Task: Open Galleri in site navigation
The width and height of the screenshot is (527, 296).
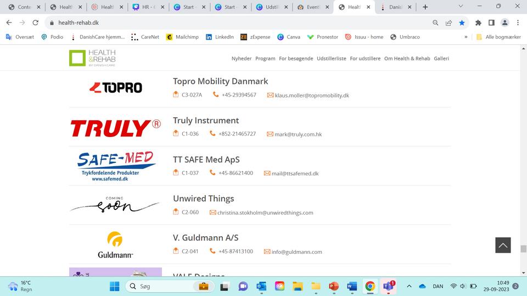Action: pos(441,59)
